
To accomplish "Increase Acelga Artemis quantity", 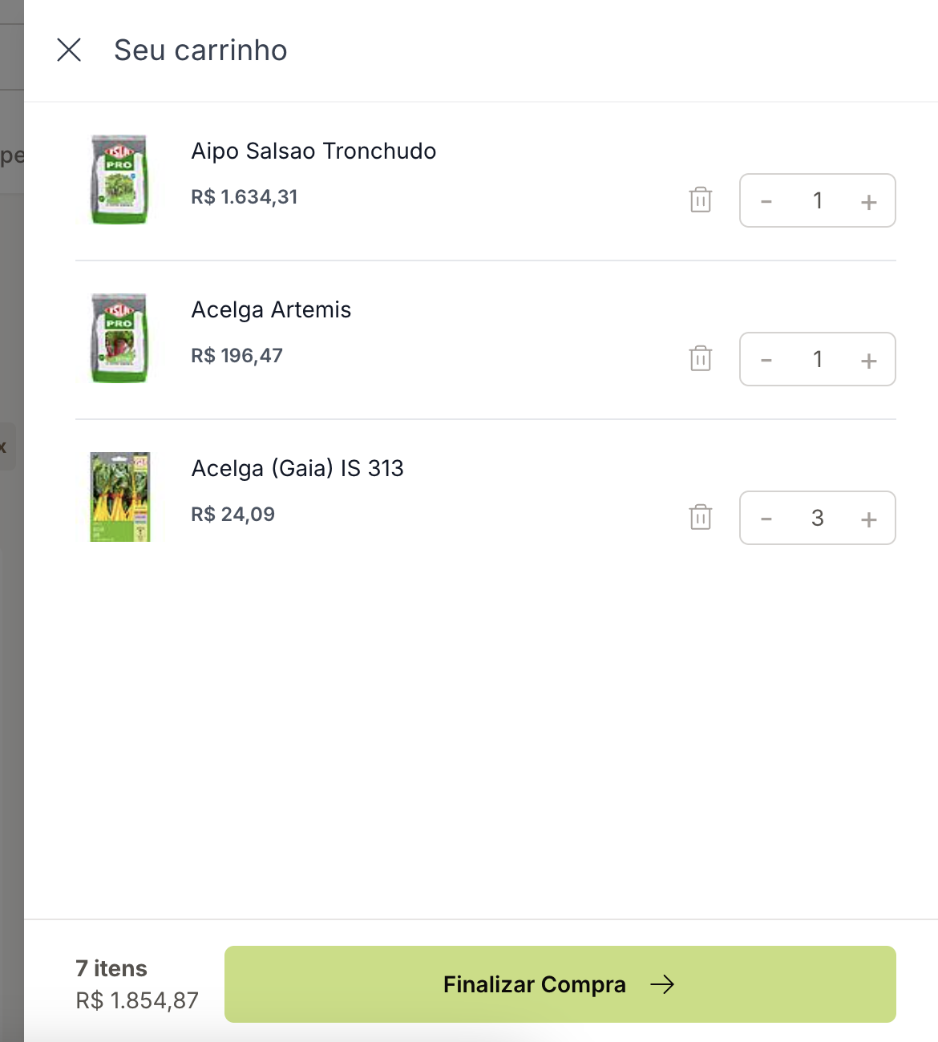I will [x=868, y=360].
